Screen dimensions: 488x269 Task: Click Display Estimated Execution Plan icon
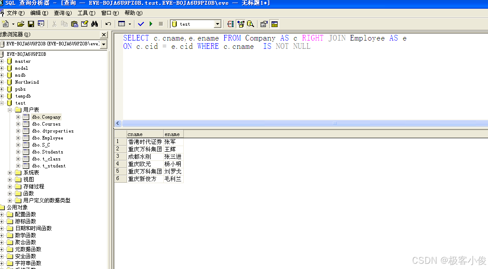tap(230, 24)
